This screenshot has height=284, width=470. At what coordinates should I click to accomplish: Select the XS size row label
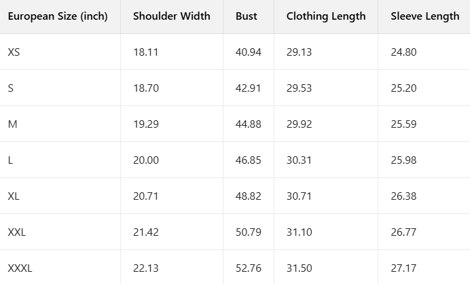coord(14,52)
